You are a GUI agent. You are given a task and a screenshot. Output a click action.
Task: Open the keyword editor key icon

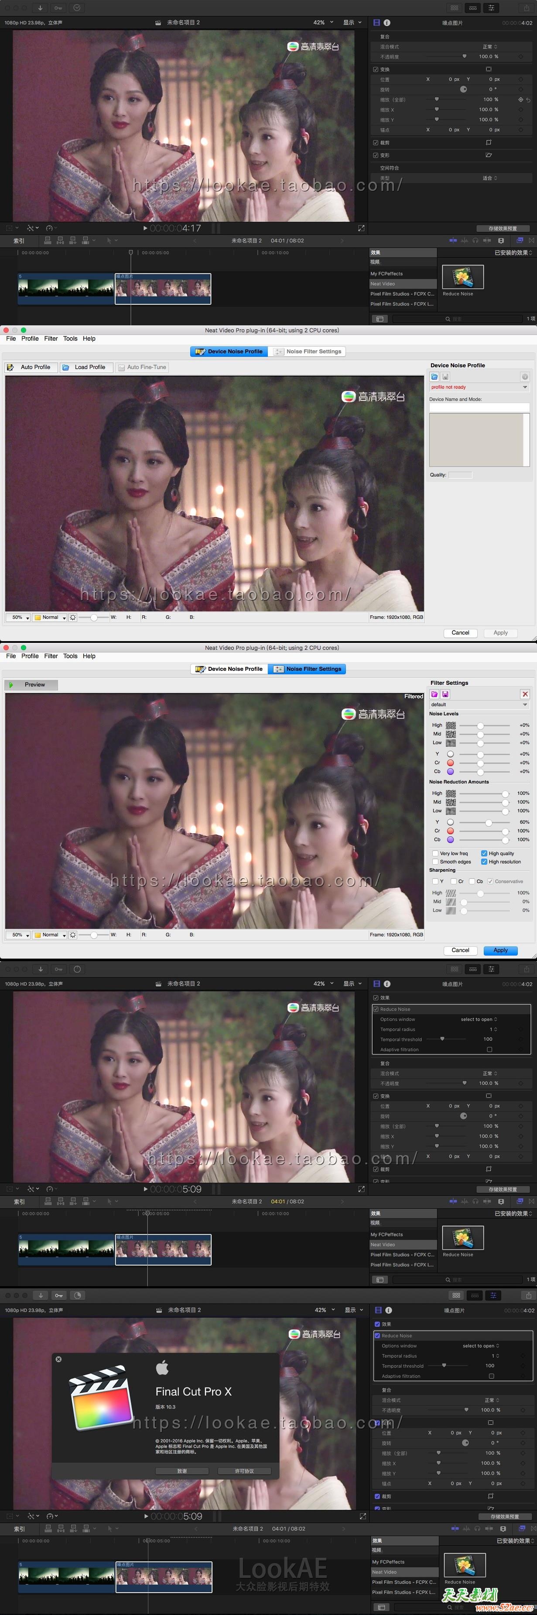pyautogui.click(x=58, y=7)
